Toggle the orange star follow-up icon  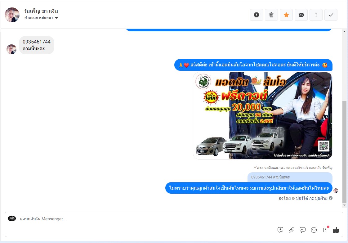[286, 15]
